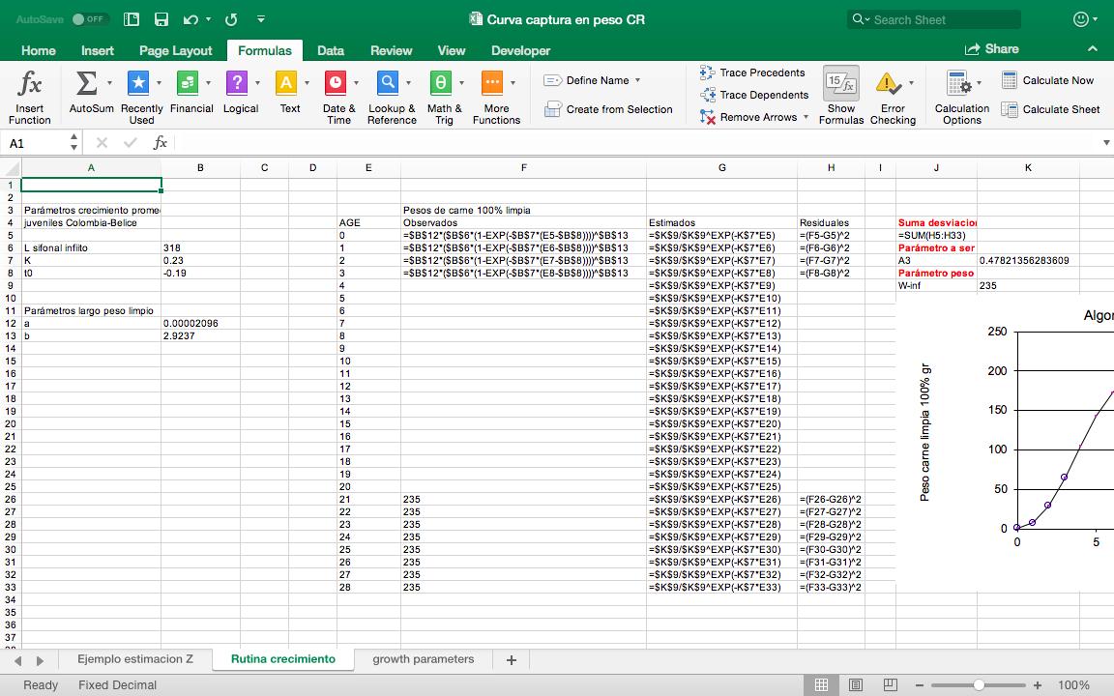Image resolution: width=1114 pixels, height=696 pixels.
Task: Click the zoom slider handle
Action: point(979,685)
